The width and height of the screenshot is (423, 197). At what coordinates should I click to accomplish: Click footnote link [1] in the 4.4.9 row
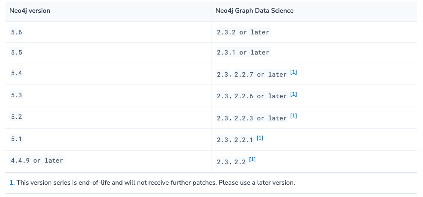pos(252,160)
